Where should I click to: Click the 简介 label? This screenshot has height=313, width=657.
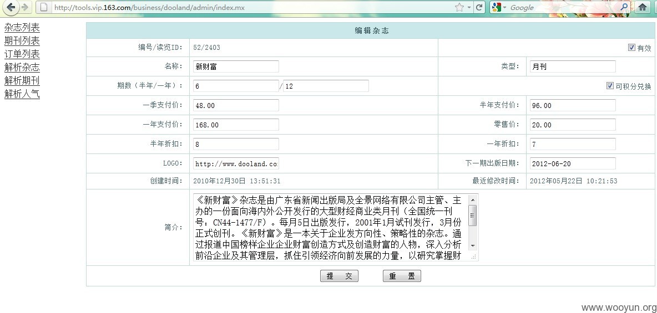pos(174,227)
